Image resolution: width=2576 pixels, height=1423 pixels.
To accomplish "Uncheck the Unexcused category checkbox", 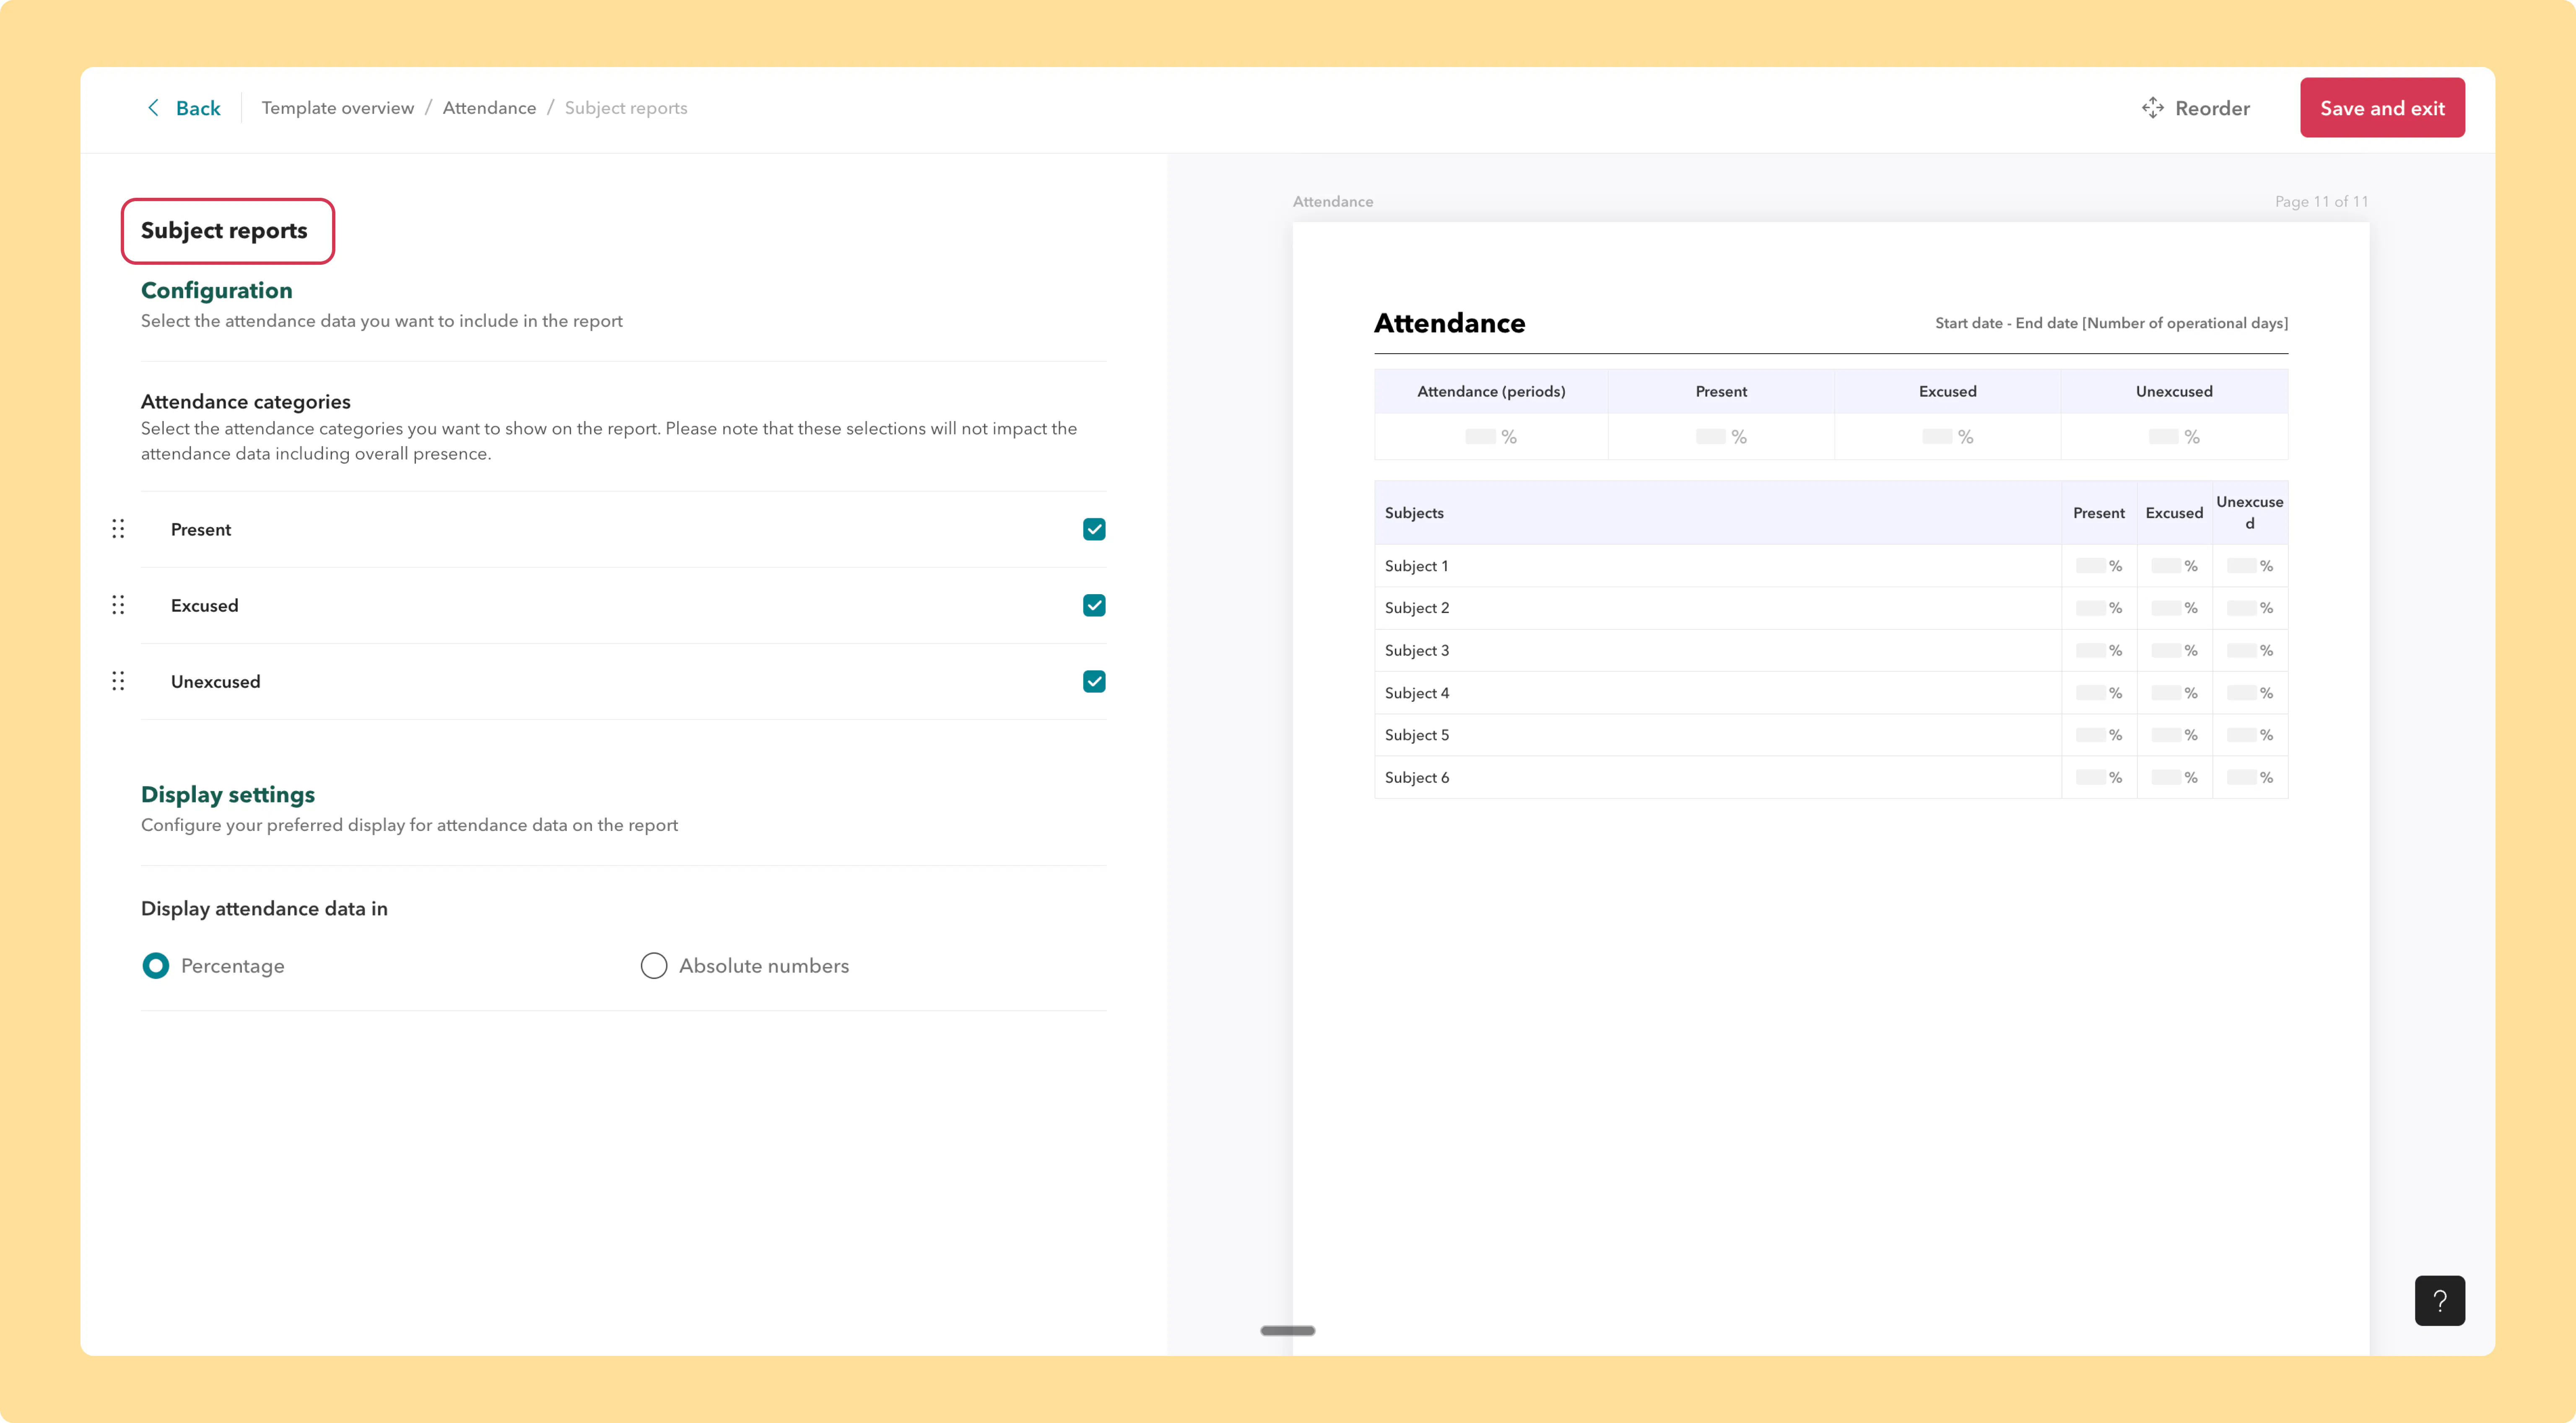I will click(x=1094, y=680).
